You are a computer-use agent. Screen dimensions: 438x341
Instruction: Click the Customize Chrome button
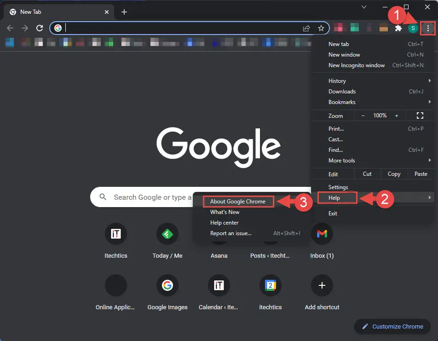click(392, 326)
